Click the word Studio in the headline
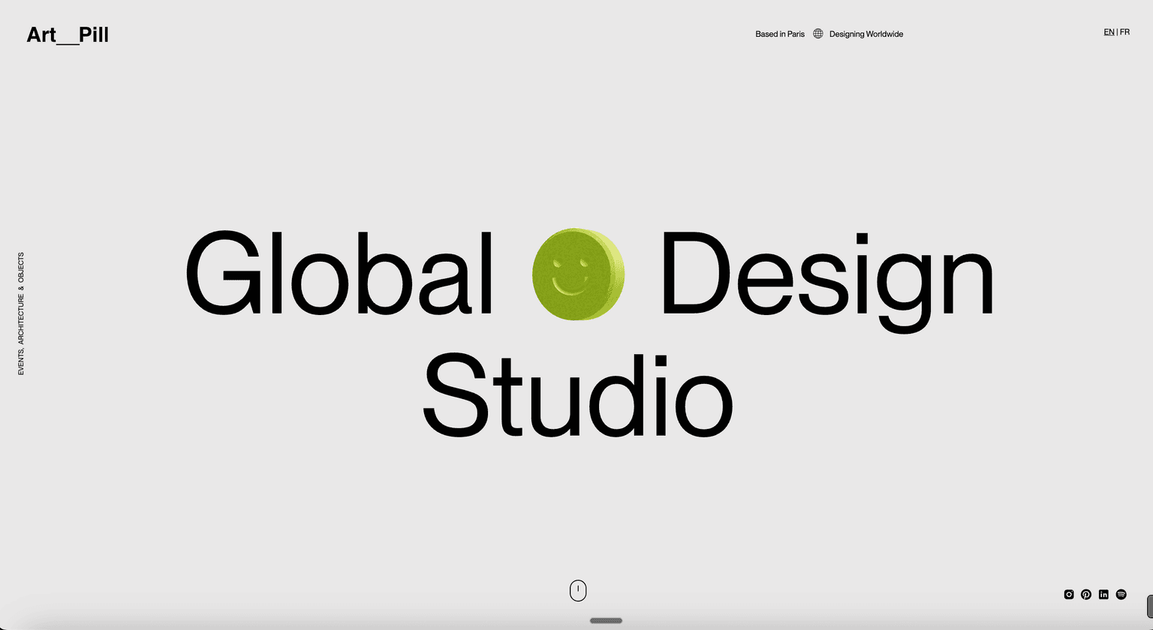Screen dimensions: 1153x630 (578, 395)
